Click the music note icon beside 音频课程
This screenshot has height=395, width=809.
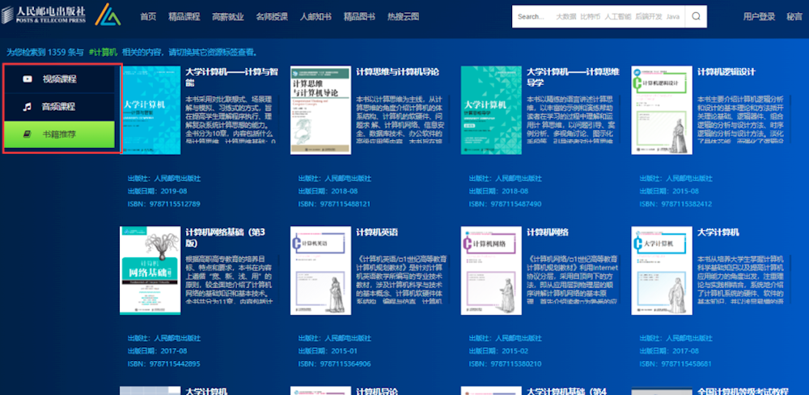pos(28,106)
